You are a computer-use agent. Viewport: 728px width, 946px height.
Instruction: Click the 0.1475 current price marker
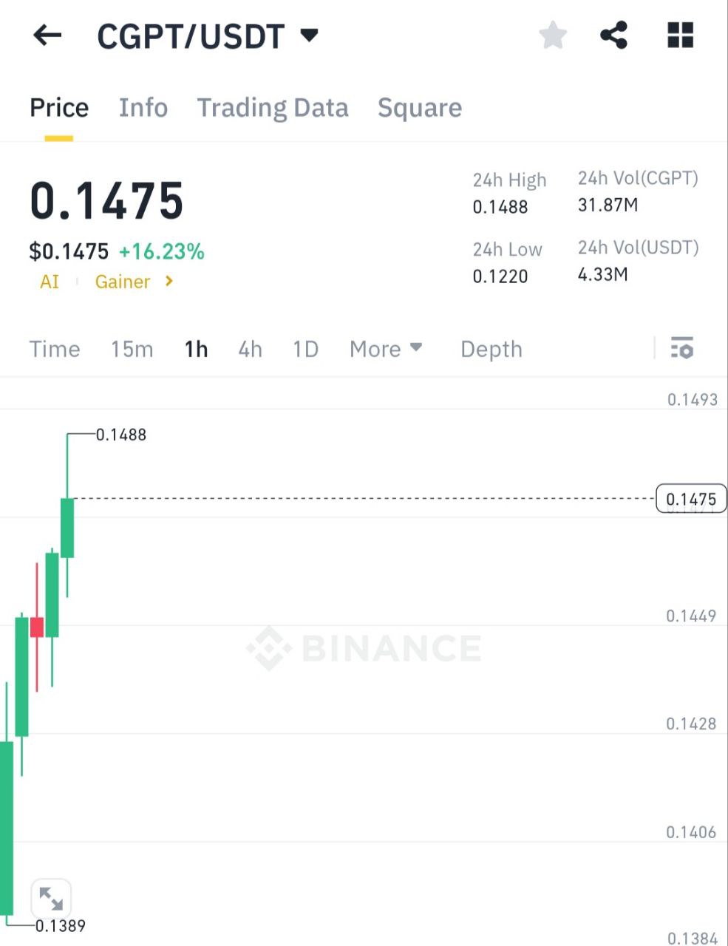click(x=692, y=499)
